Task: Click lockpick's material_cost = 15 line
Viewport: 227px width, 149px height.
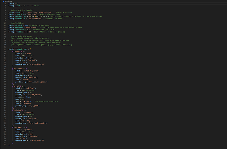Action: tap(24, 116)
